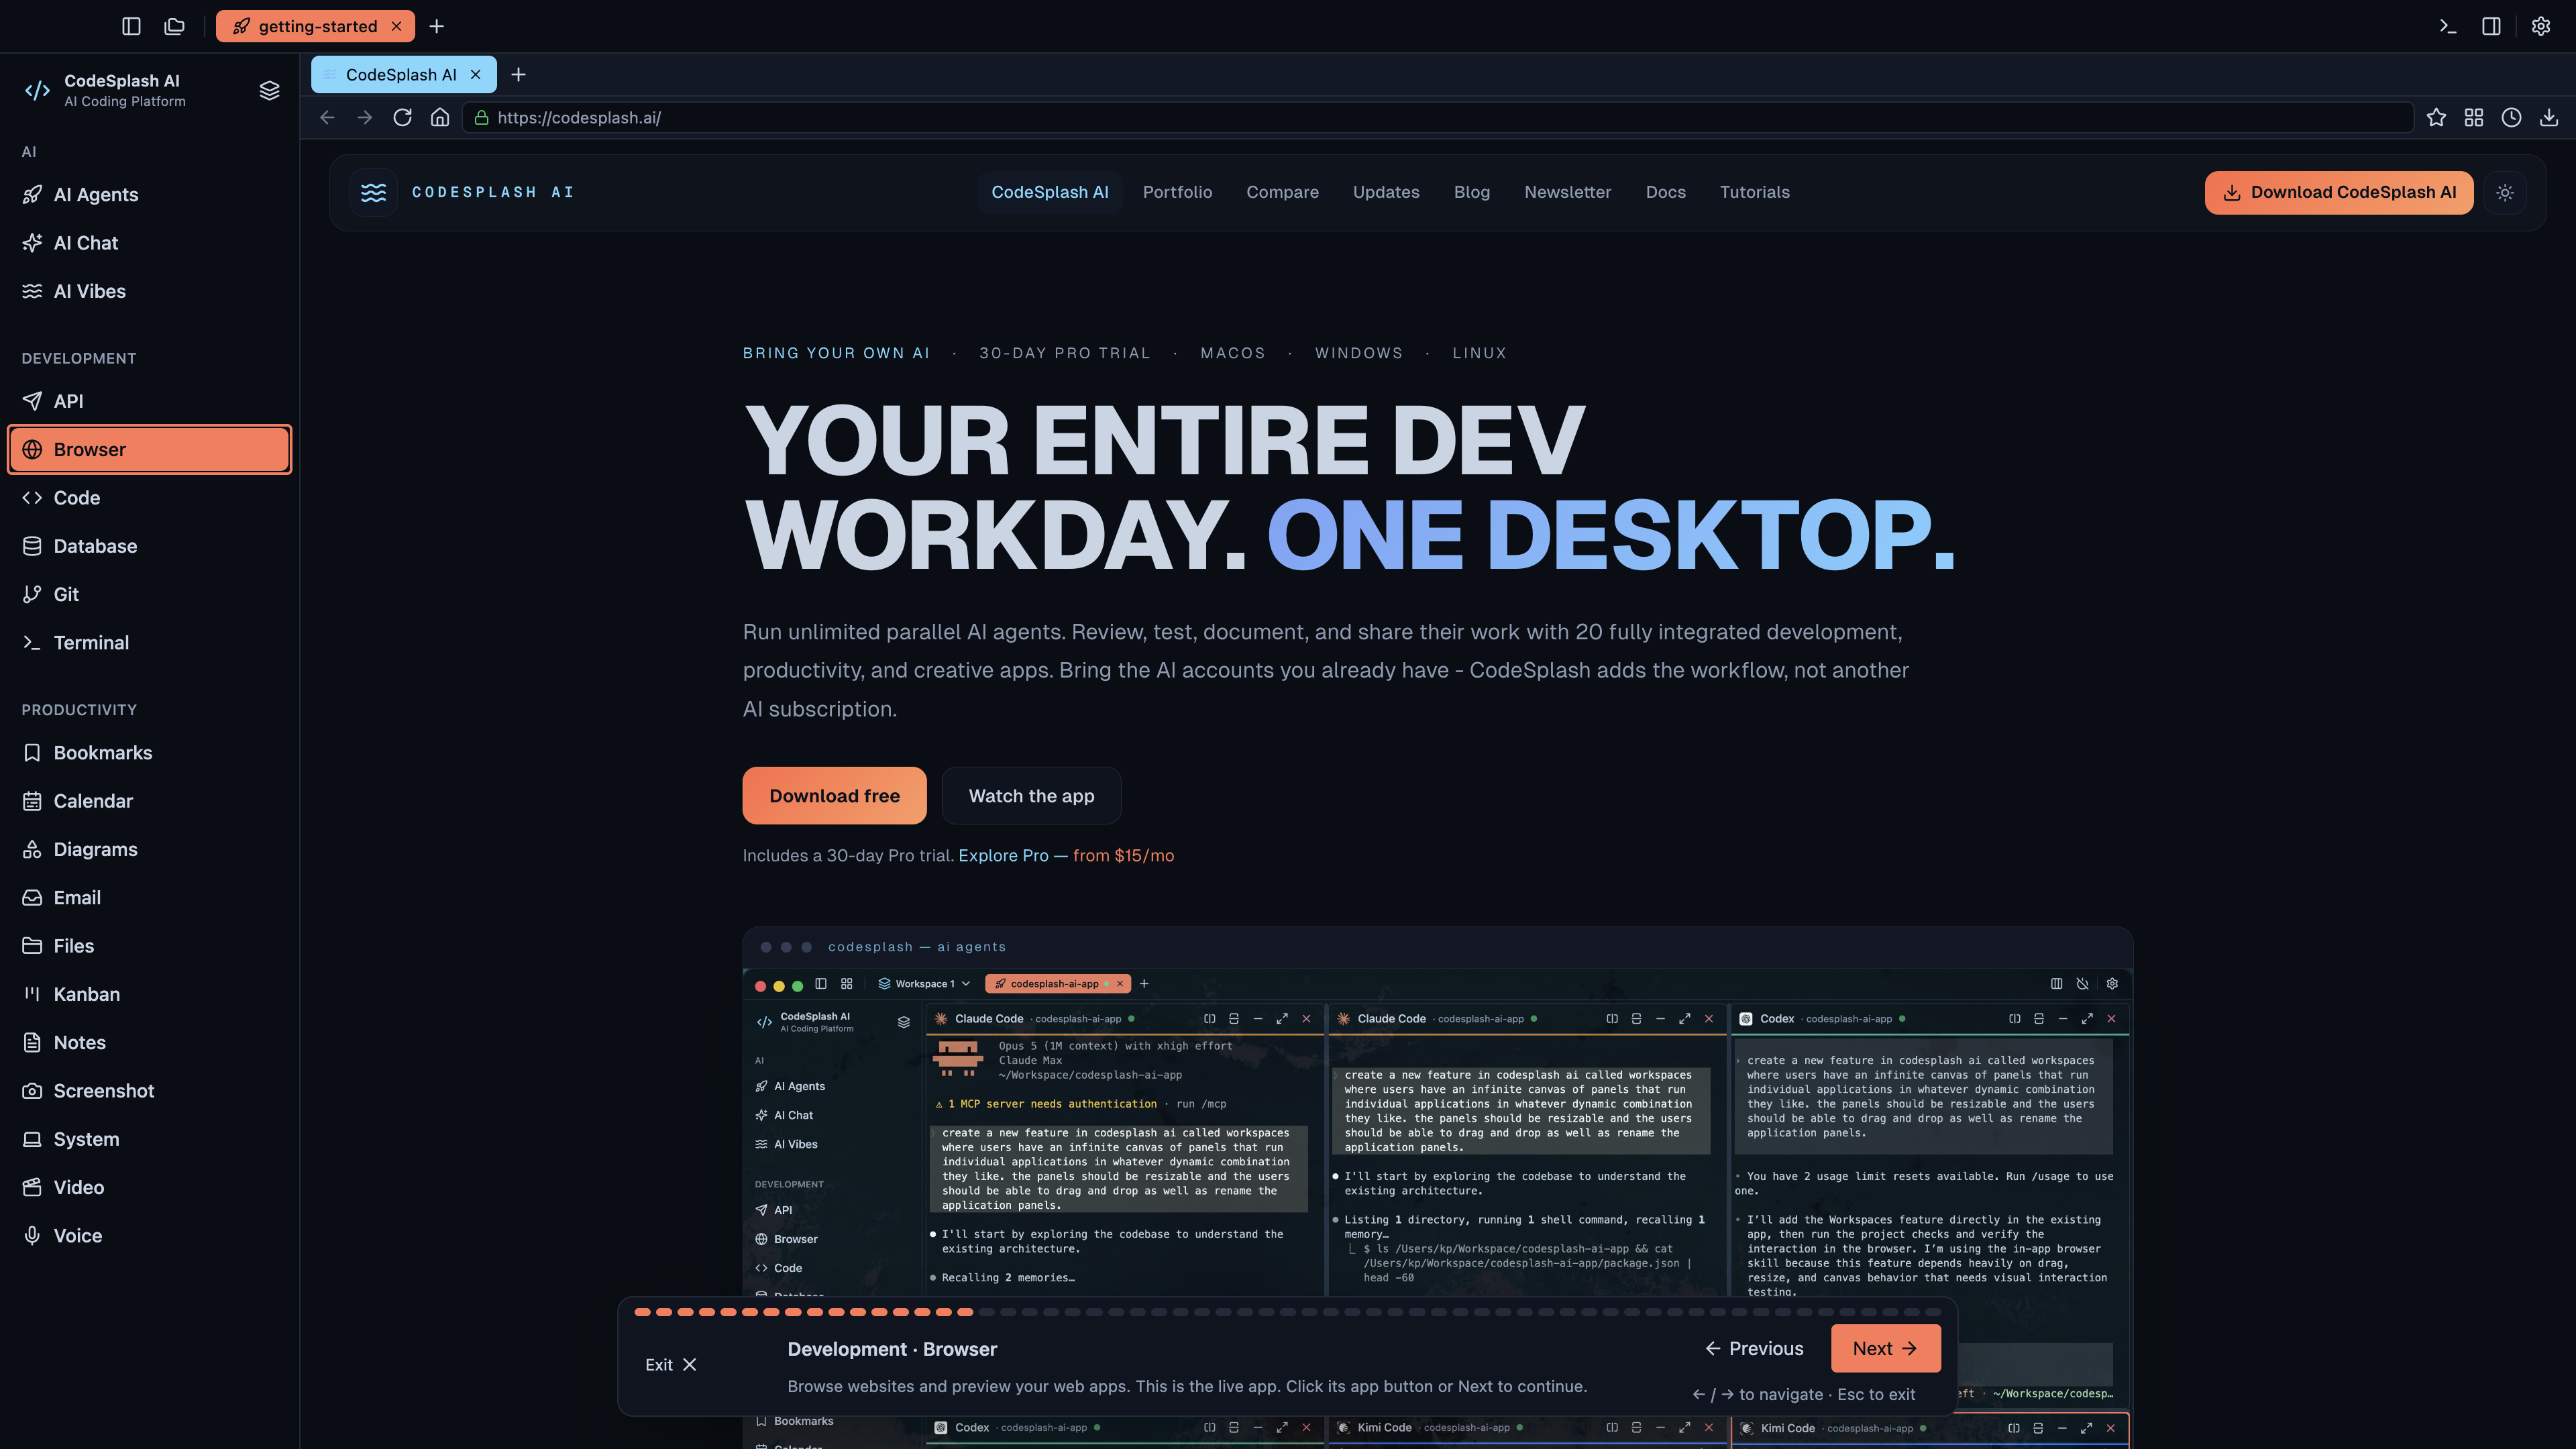Show browser history clock icon

(2511, 117)
